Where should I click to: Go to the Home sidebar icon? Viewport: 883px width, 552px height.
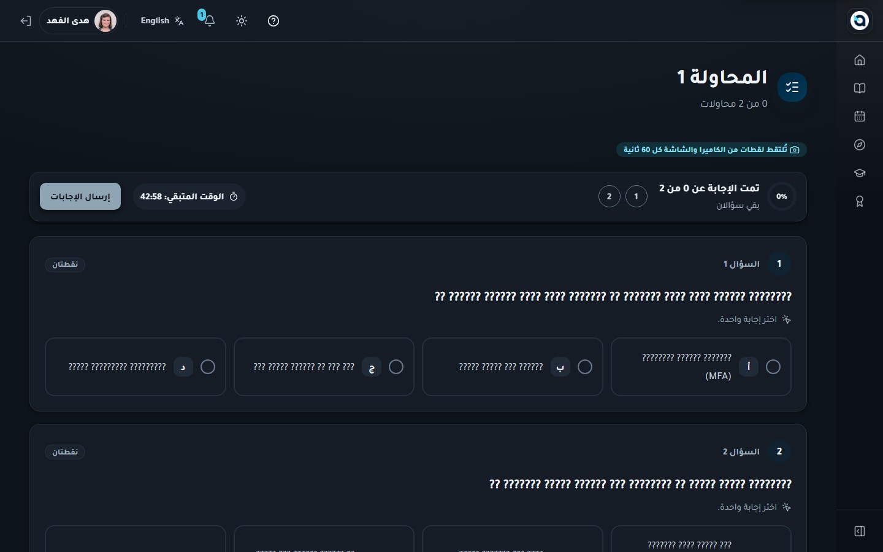[860, 60]
